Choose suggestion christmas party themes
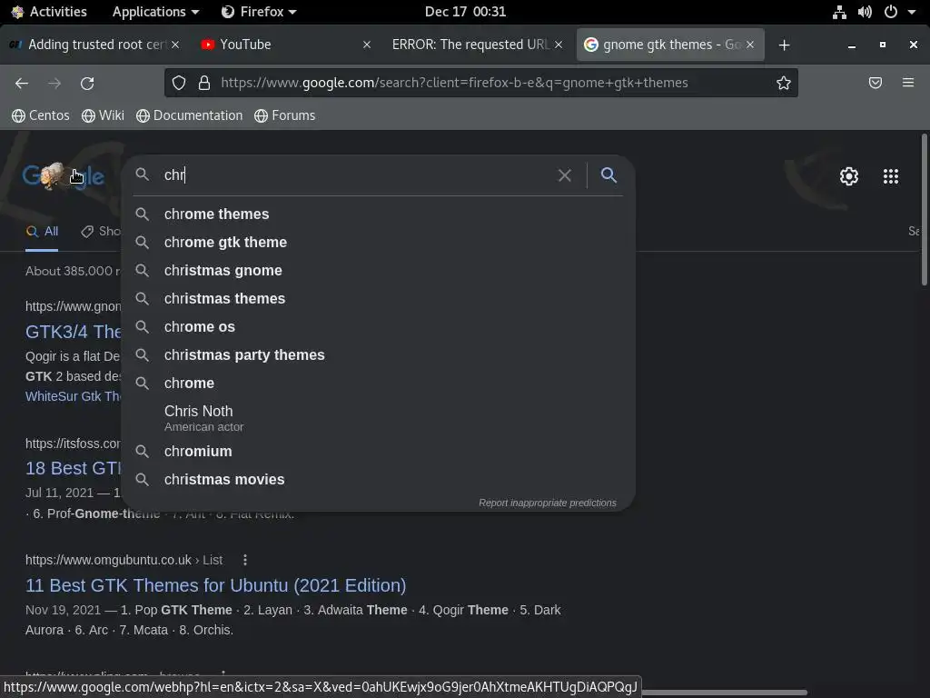This screenshot has height=698, width=930. click(x=378, y=355)
